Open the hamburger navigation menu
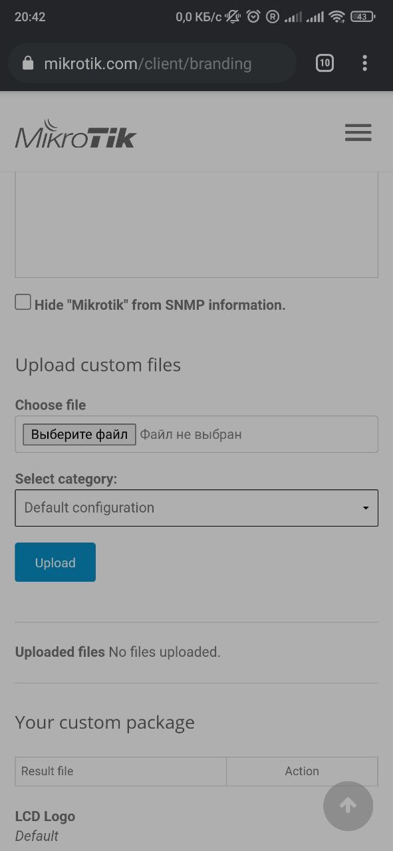Image resolution: width=393 pixels, height=851 pixels. tap(358, 132)
